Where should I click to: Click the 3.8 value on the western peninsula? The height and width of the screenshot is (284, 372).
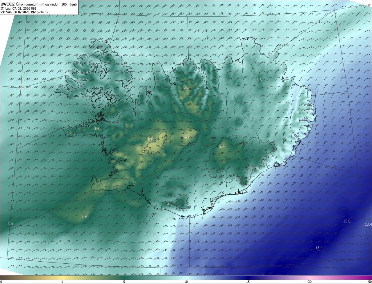tap(97, 128)
